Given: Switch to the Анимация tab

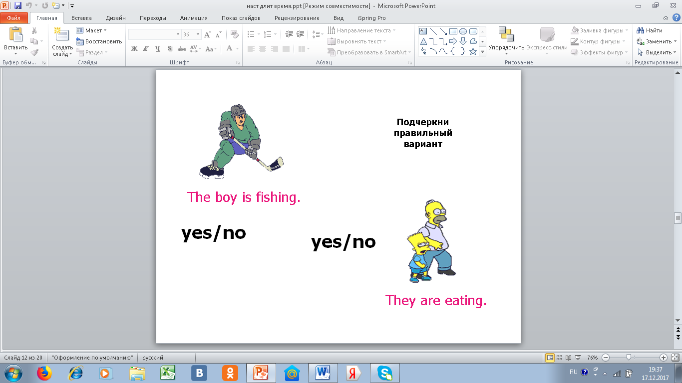Looking at the screenshot, I should pos(194,18).
